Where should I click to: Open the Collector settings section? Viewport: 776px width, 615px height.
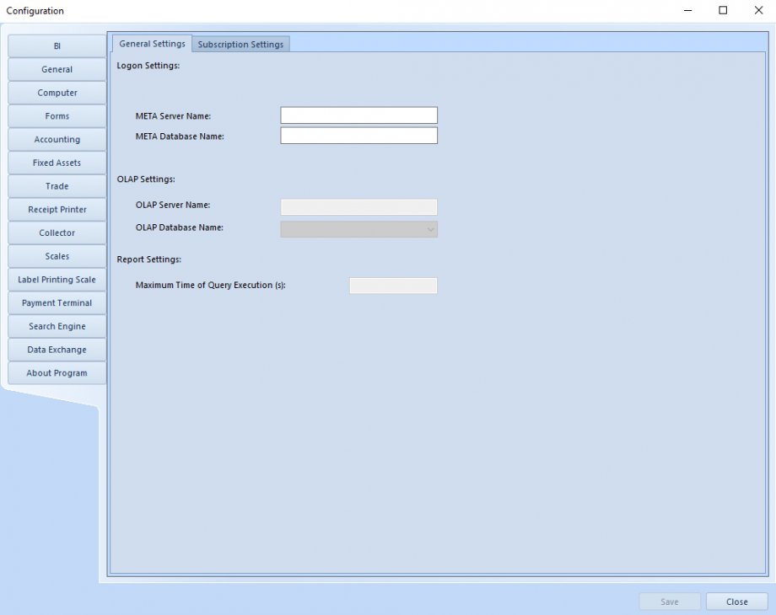click(57, 233)
